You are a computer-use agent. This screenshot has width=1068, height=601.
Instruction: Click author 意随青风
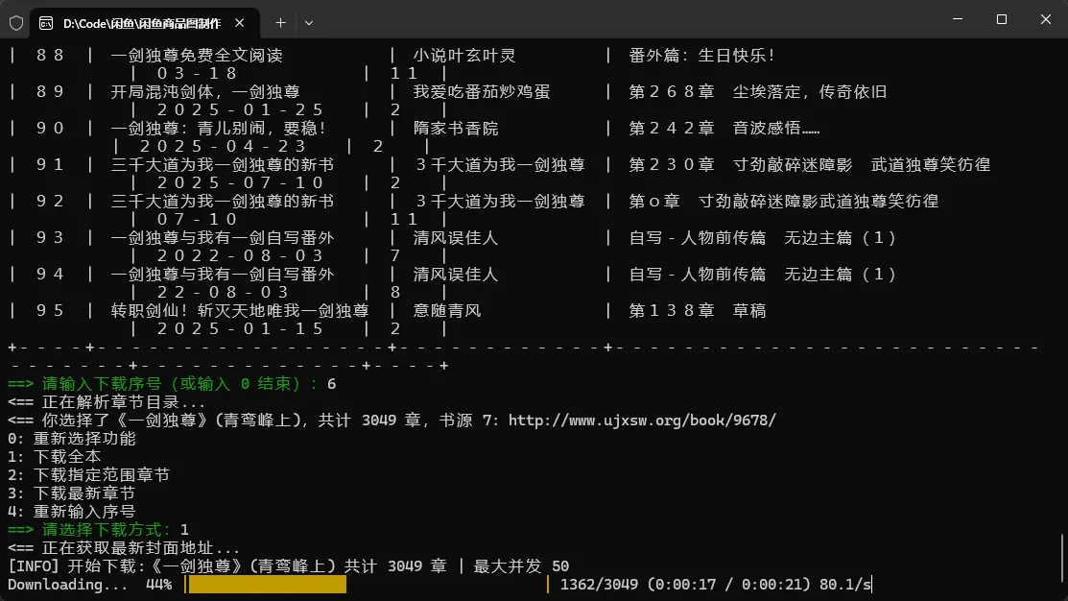[447, 311]
